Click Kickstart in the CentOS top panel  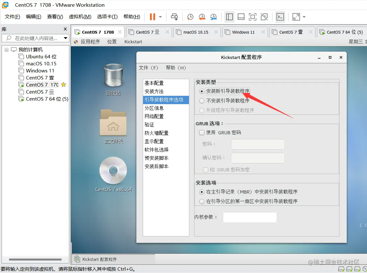point(133,42)
